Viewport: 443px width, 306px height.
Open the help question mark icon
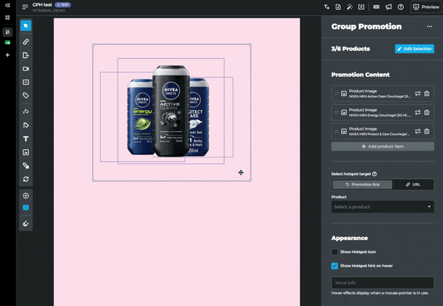[x=401, y=7]
